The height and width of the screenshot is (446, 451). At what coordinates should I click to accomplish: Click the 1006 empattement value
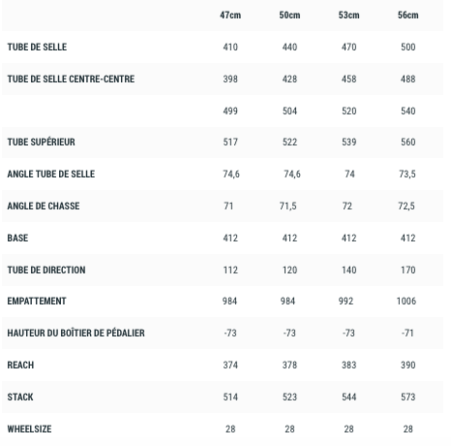[406, 302]
